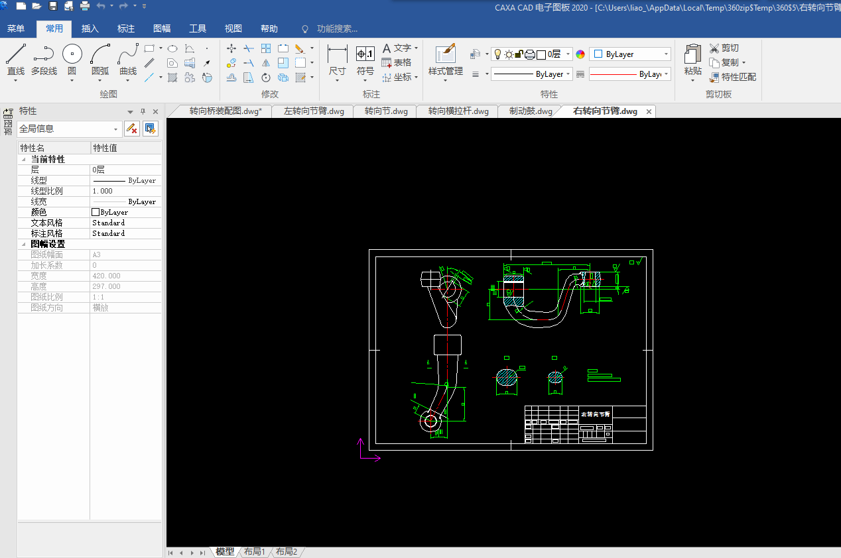Click the 图库 side panel tab

[x=8, y=121]
